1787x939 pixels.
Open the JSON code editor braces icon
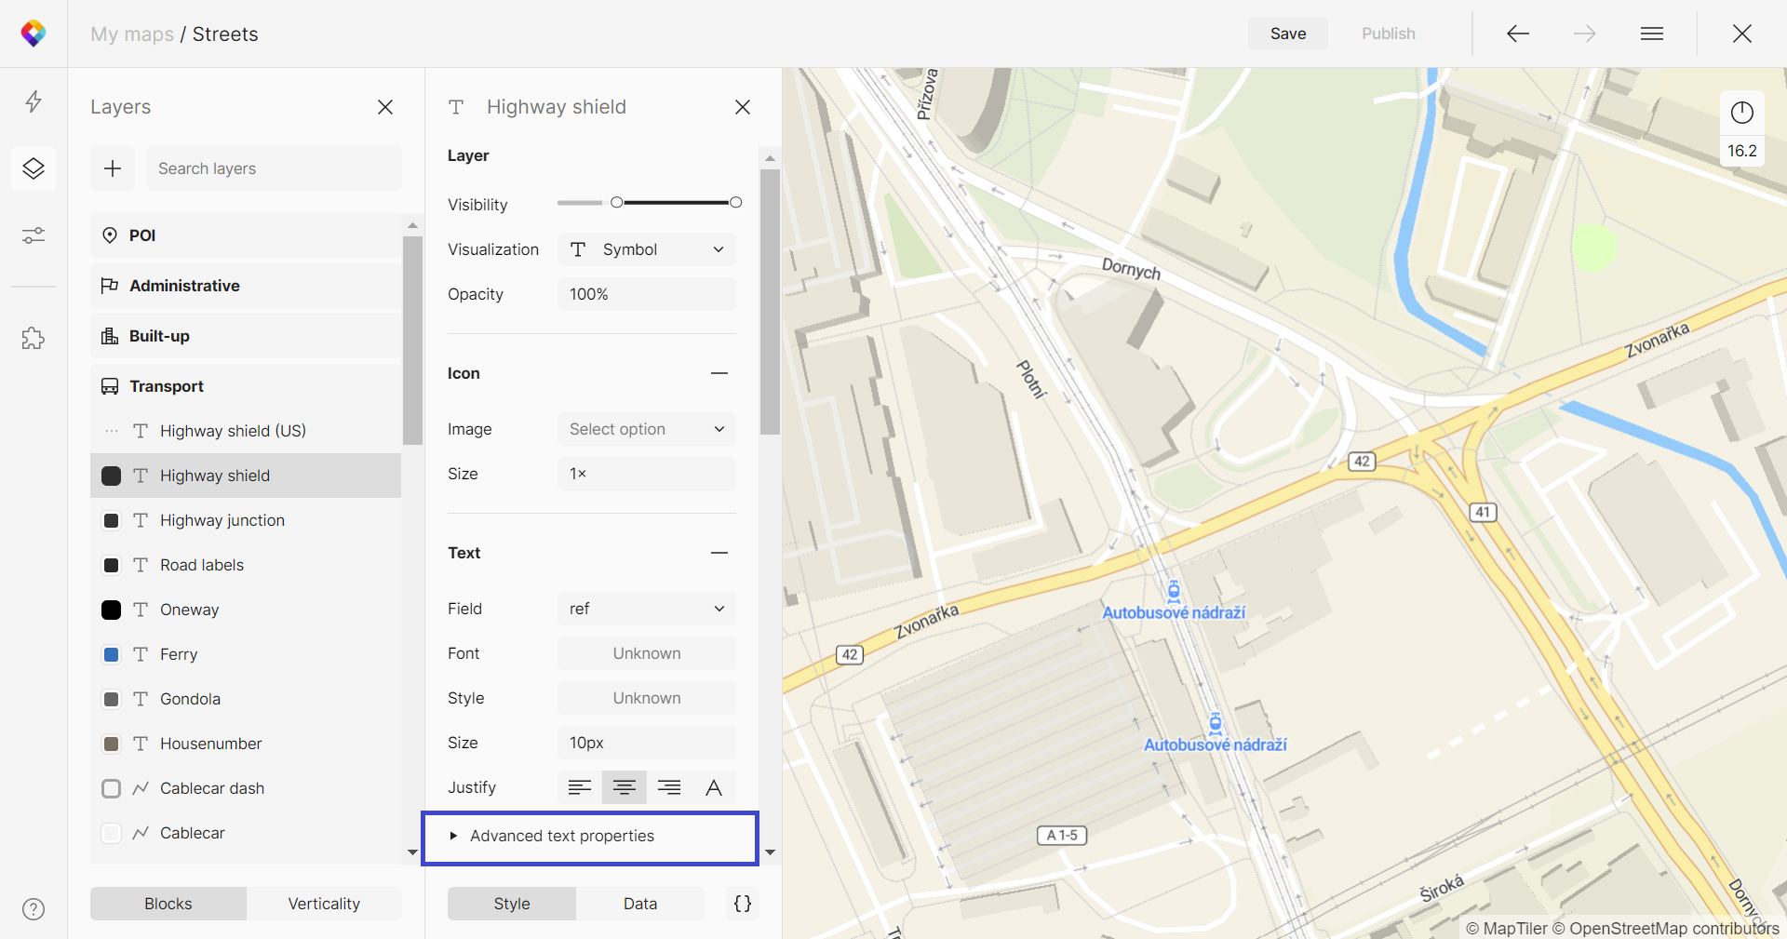[x=743, y=904]
